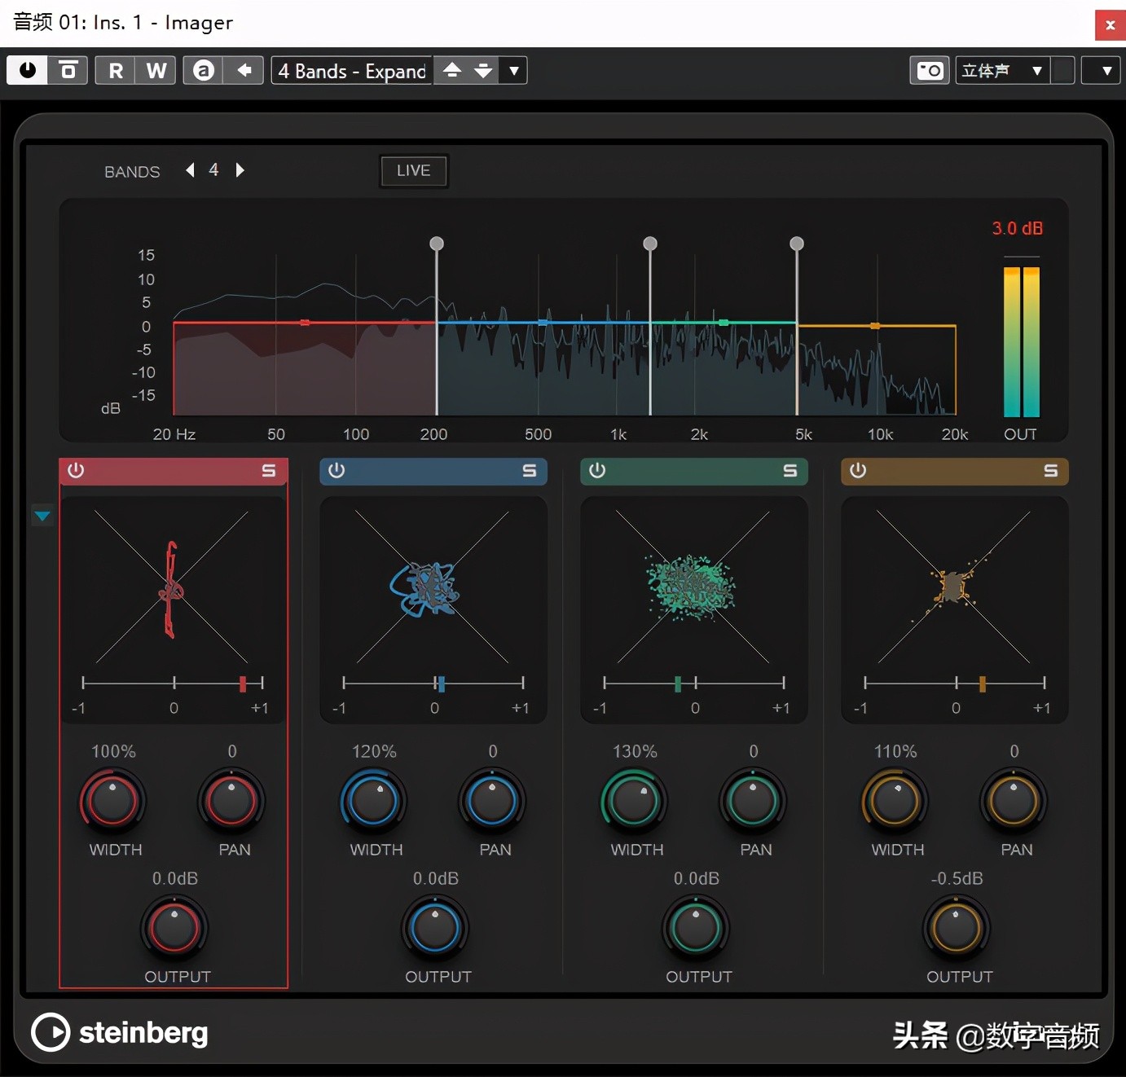Load the next preset with the down arrow
This screenshot has width=1126, height=1077.
(x=483, y=71)
